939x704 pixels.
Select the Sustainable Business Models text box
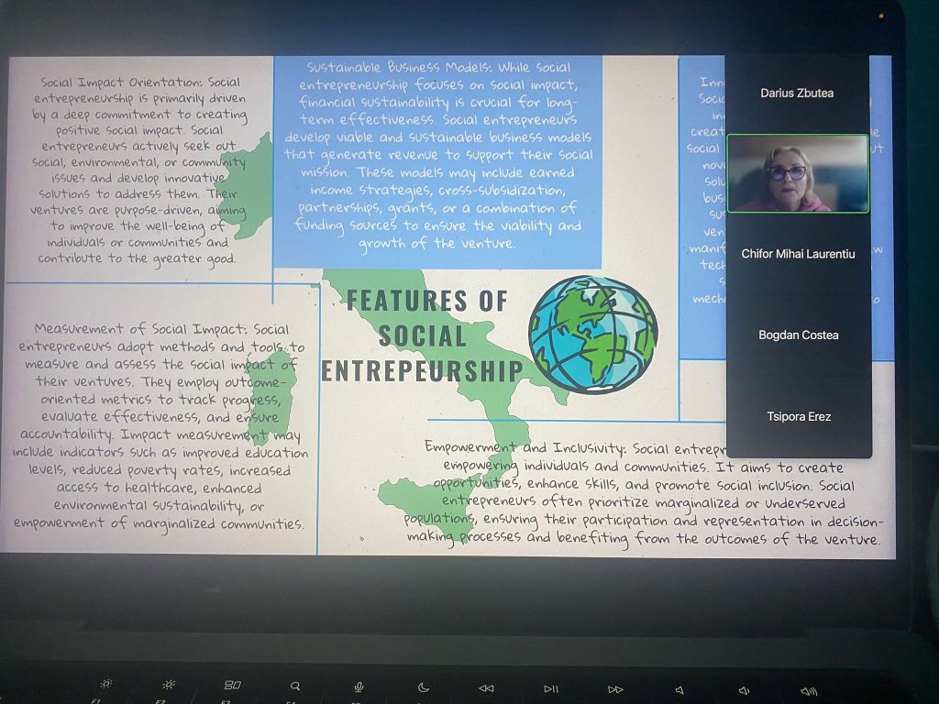[438, 156]
